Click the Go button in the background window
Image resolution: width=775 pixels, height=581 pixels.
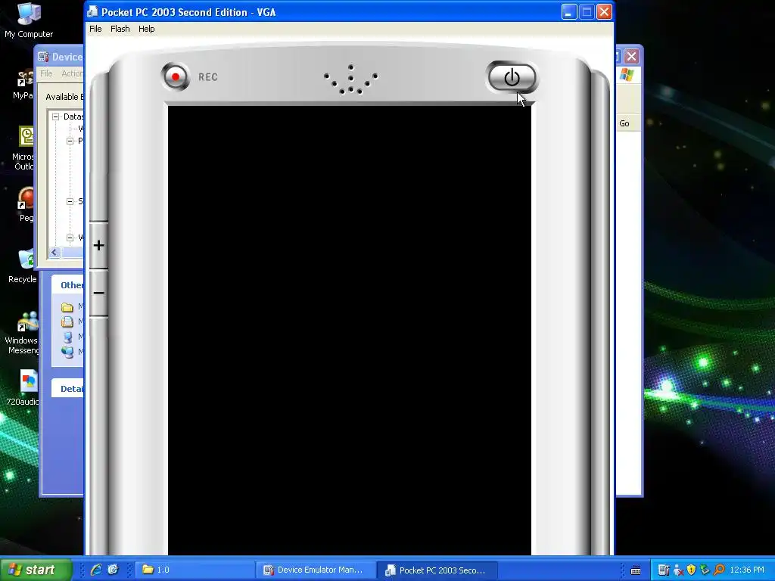[624, 123]
